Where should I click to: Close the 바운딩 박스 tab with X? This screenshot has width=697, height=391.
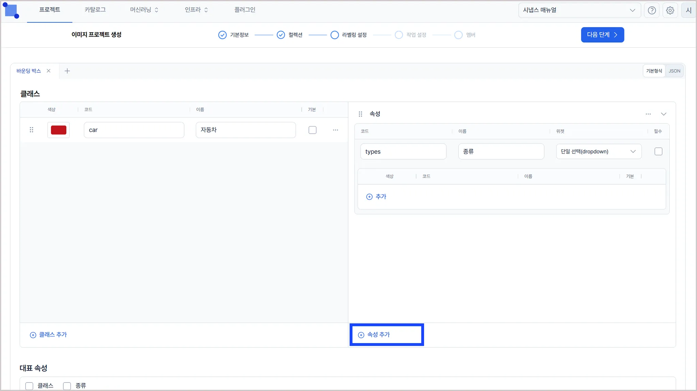[x=49, y=71]
